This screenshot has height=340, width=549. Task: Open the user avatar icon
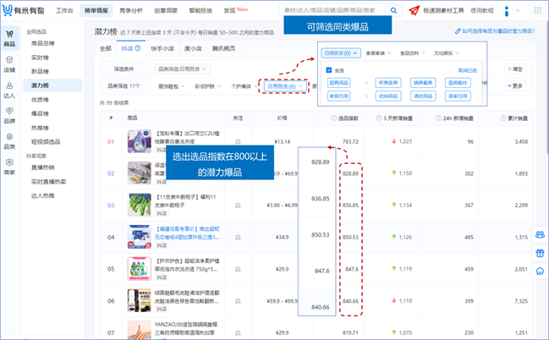(x=507, y=11)
